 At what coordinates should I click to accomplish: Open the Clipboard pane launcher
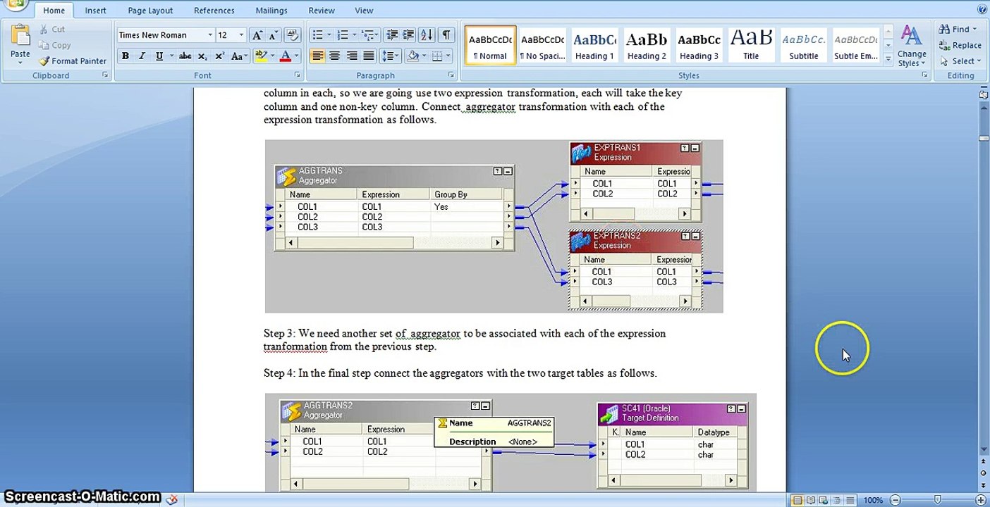tap(106, 75)
